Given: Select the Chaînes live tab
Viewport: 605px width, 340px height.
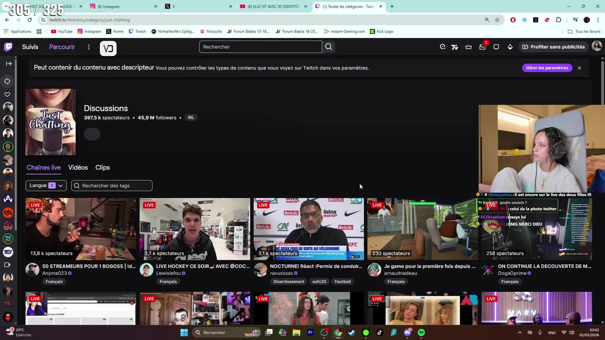Looking at the screenshot, I should pyautogui.click(x=43, y=168).
